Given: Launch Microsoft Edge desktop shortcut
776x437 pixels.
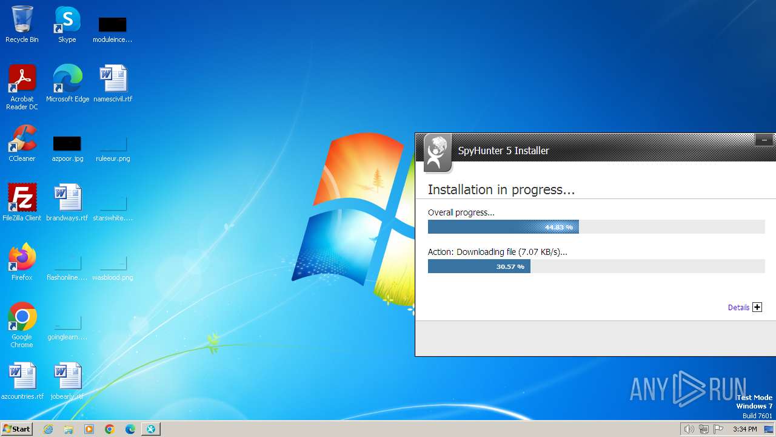Looking at the screenshot, I should click(x=67, y=84).
